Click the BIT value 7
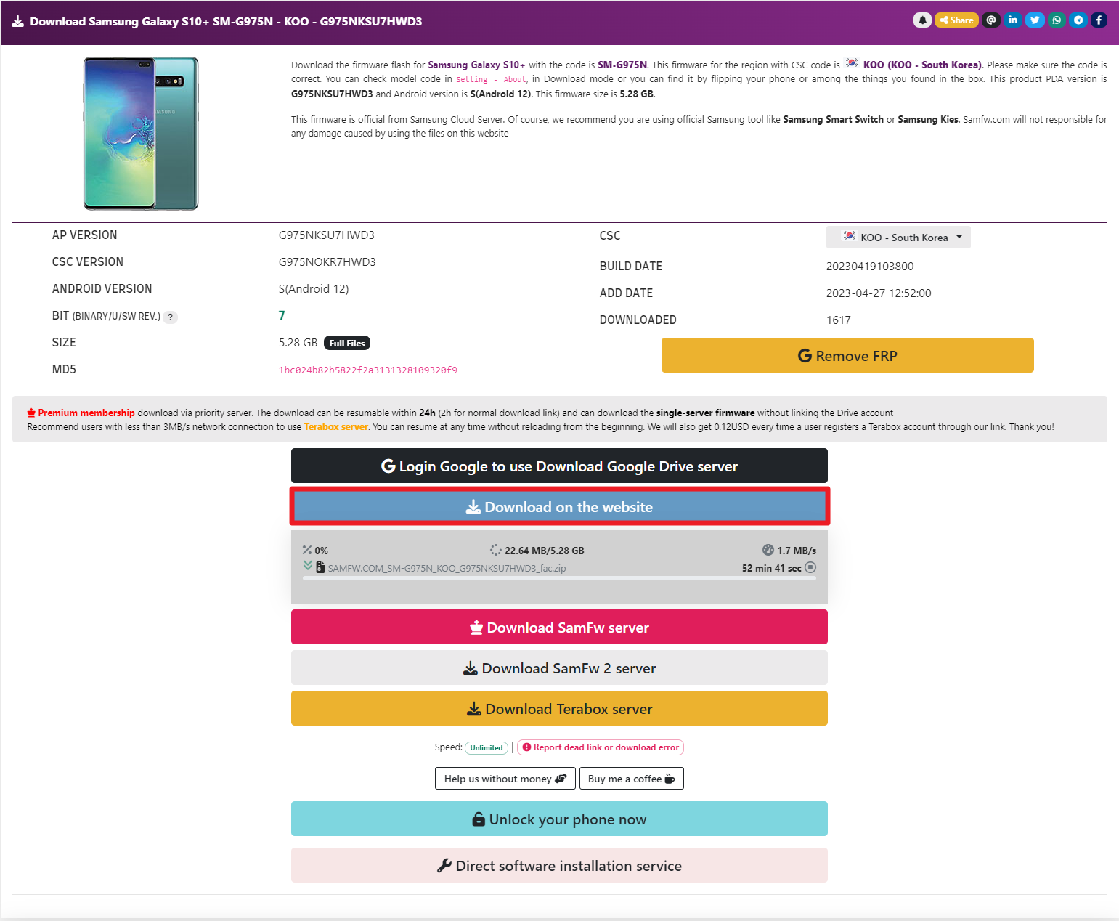 tap(282, 315)
